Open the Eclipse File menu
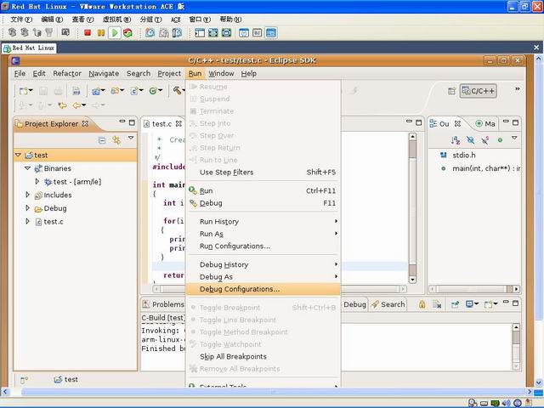Screen dimensions: 544x408 20,74
